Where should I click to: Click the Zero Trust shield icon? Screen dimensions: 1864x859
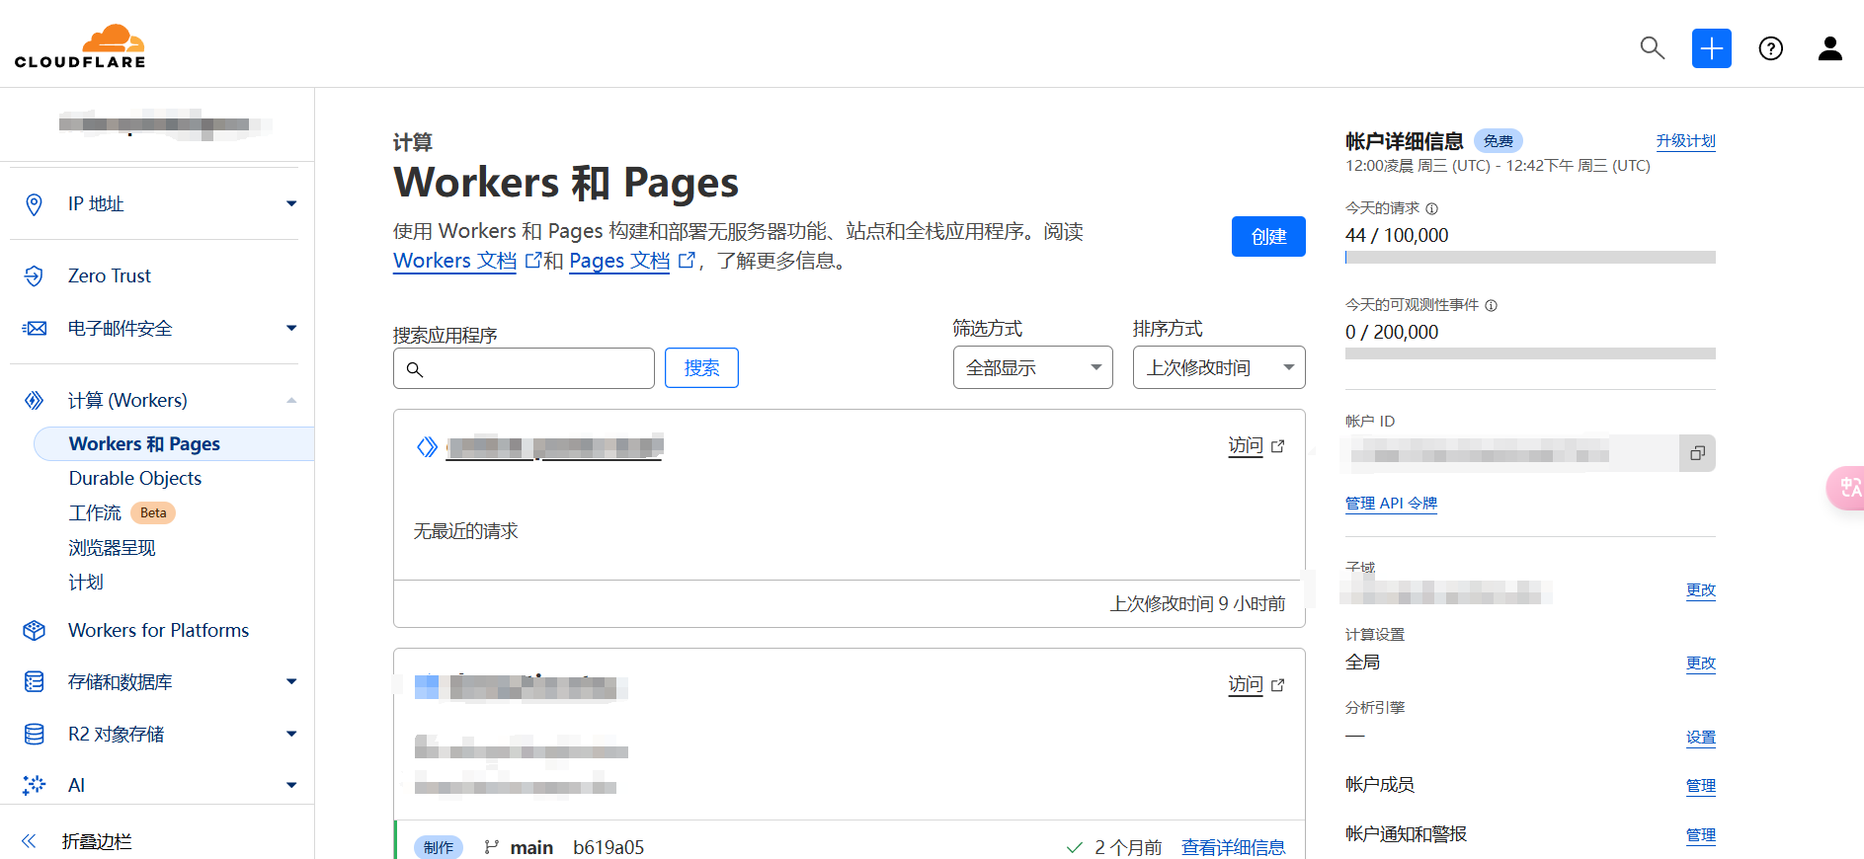34,275
